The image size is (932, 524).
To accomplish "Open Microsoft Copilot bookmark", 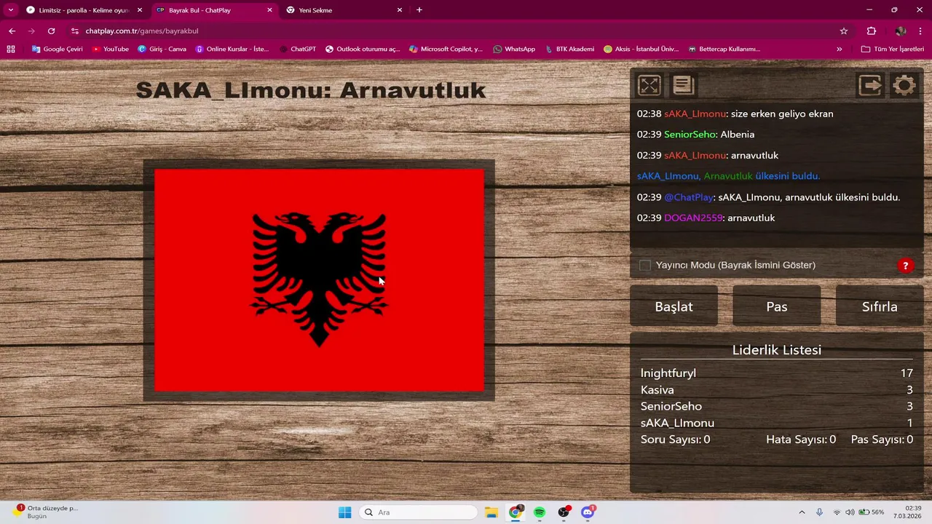I will tap(446, 49).
